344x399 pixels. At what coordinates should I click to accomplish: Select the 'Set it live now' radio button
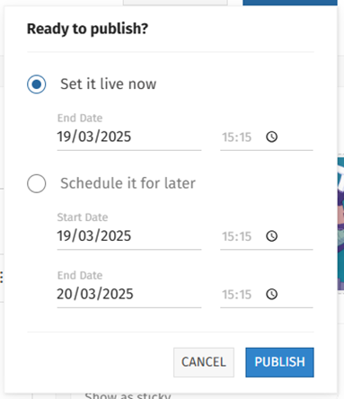click(37, 84)
